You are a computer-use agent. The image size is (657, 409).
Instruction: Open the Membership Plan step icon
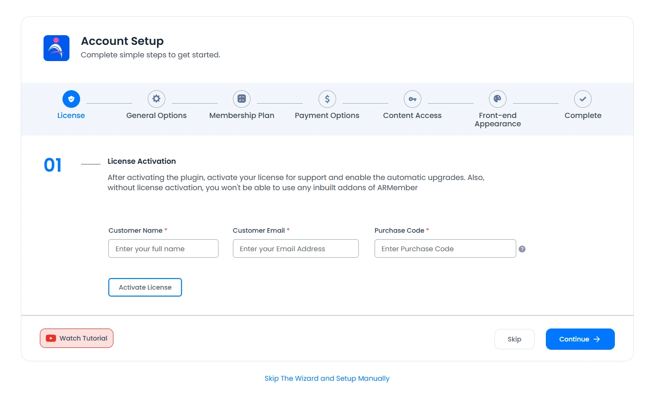[x=241, y=99]
